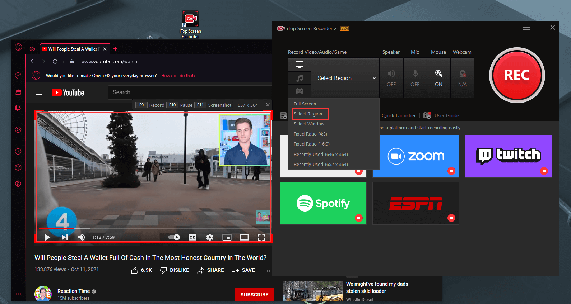Reload the page in Opera GX
The width and height of the screenshot is (571, 304).
pos(55,61)
